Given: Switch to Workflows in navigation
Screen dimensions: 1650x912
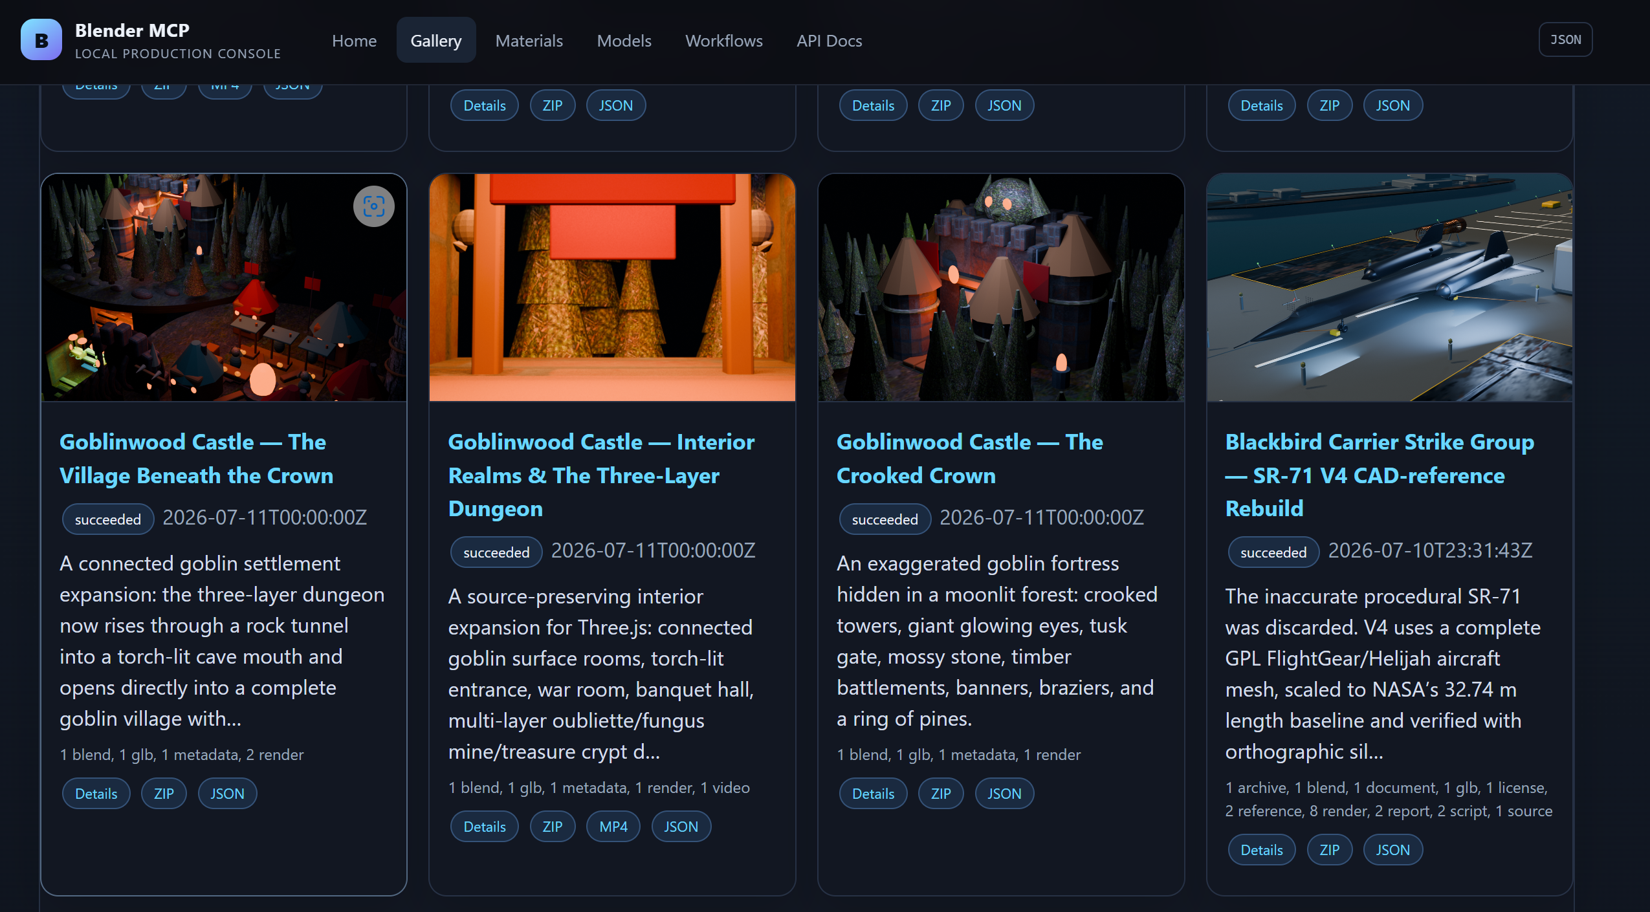Looking at the screenshot, I should pos(724,40).
